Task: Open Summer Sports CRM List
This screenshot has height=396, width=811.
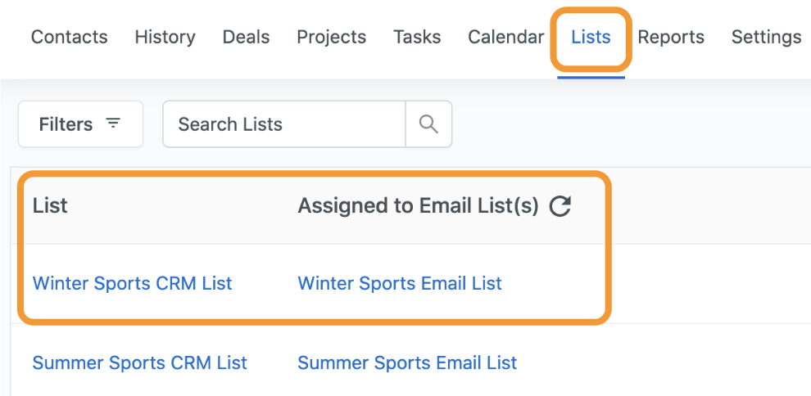Action: tap(139, 362)
